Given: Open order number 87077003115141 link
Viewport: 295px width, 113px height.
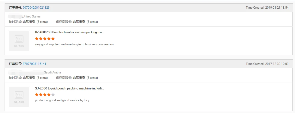Looking at the screenshot, I should click(x=34, y=64).
